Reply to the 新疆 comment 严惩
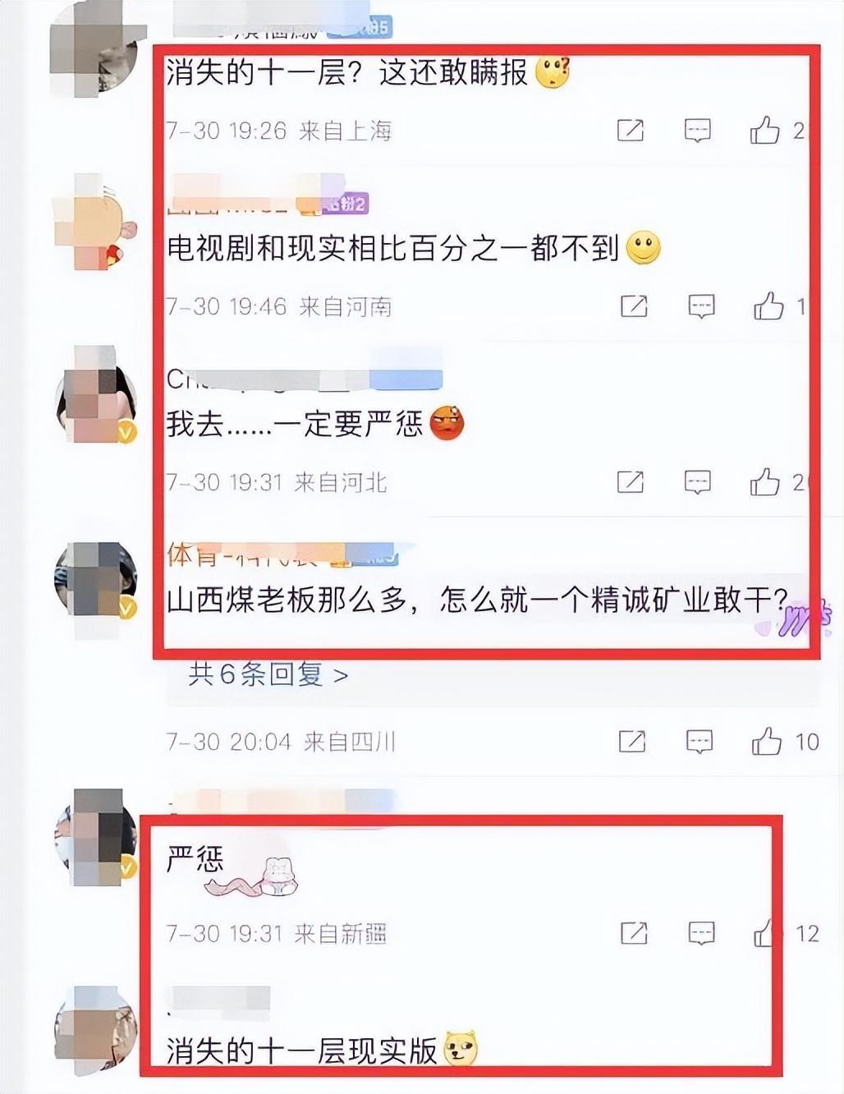The width and height of the screenshot is (844, 1094). (701, 933)
